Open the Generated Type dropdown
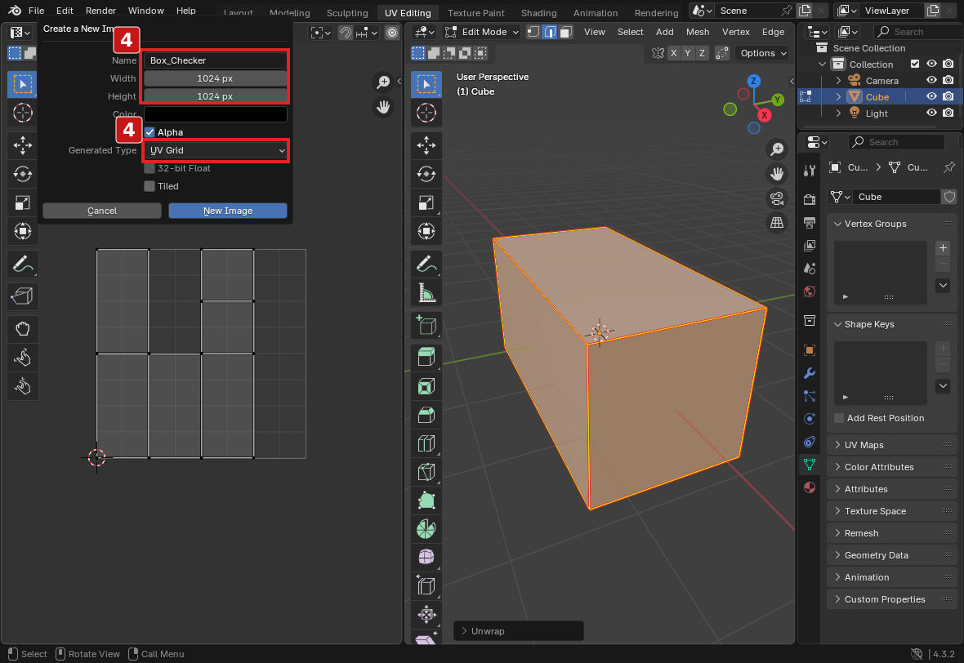The height and width of the screenshot is (663, 964). [x=215, y=150]
